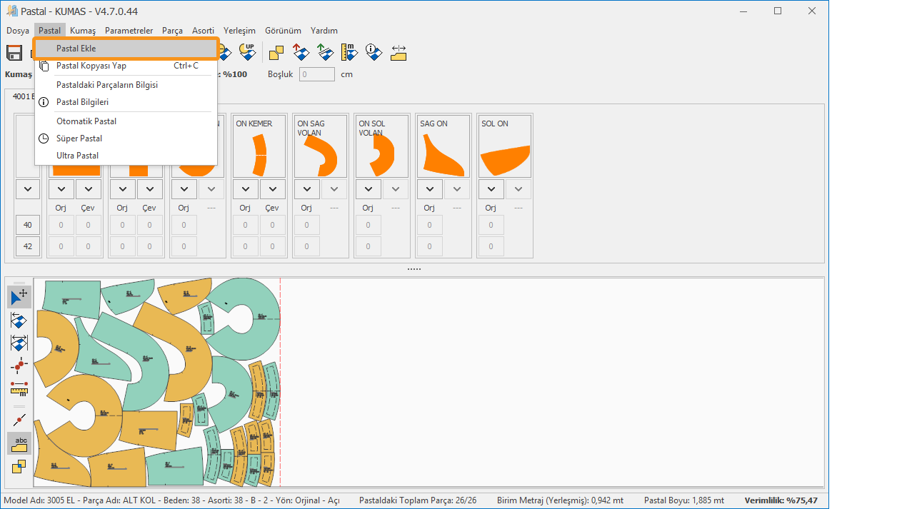Click the size 42 row button

tap(28, 246)
